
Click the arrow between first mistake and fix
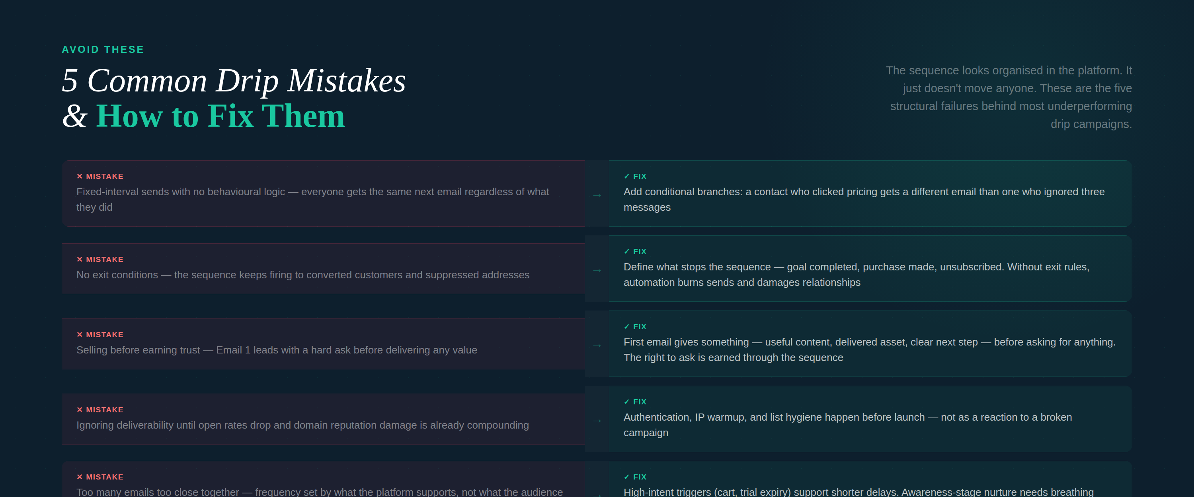point(597,196)
